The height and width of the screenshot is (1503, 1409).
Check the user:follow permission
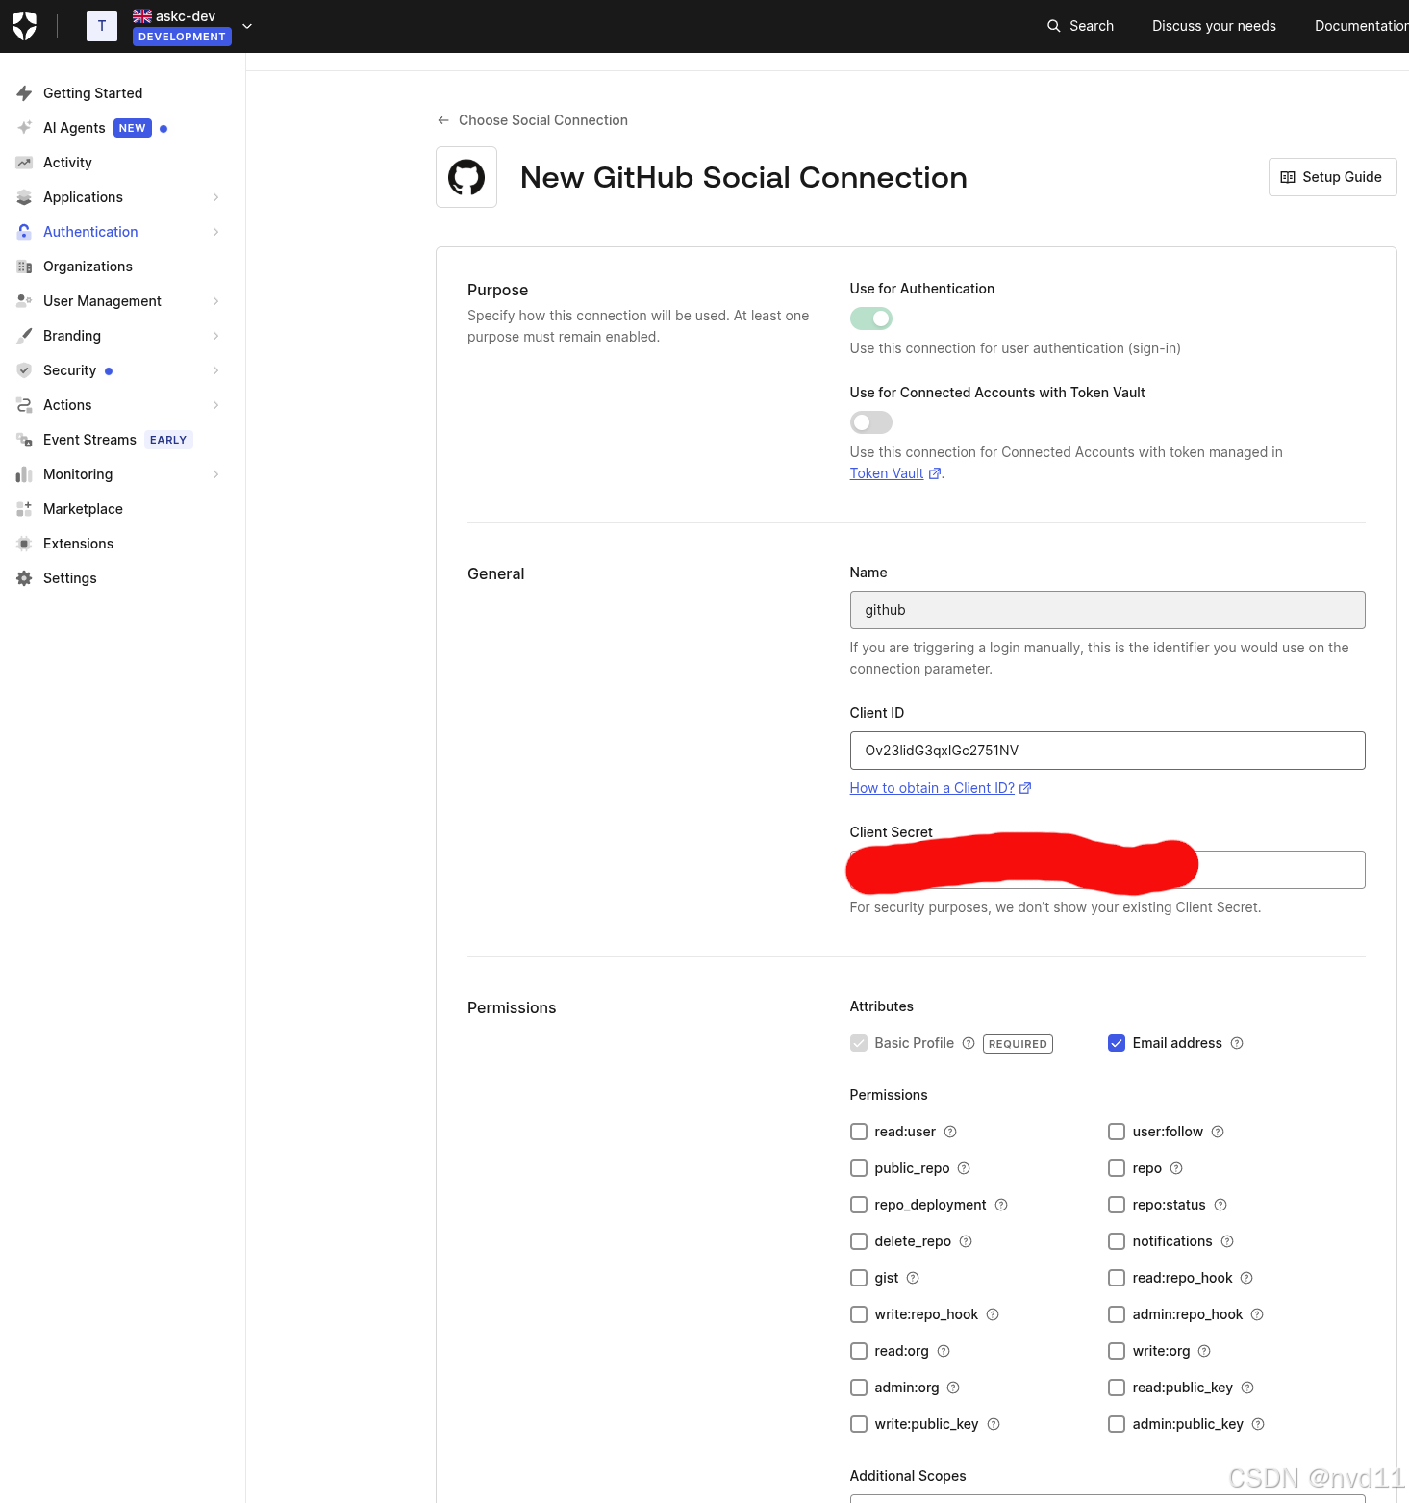coord(1117,1132)
